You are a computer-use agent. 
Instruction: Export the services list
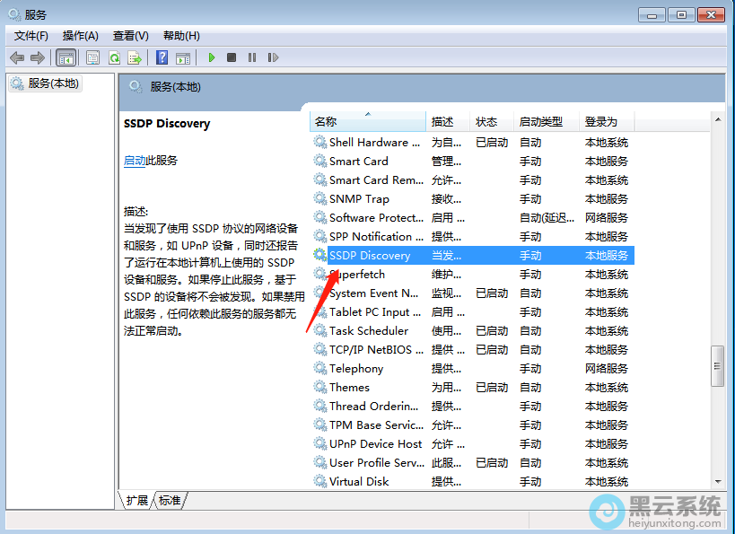pos(135,57)
